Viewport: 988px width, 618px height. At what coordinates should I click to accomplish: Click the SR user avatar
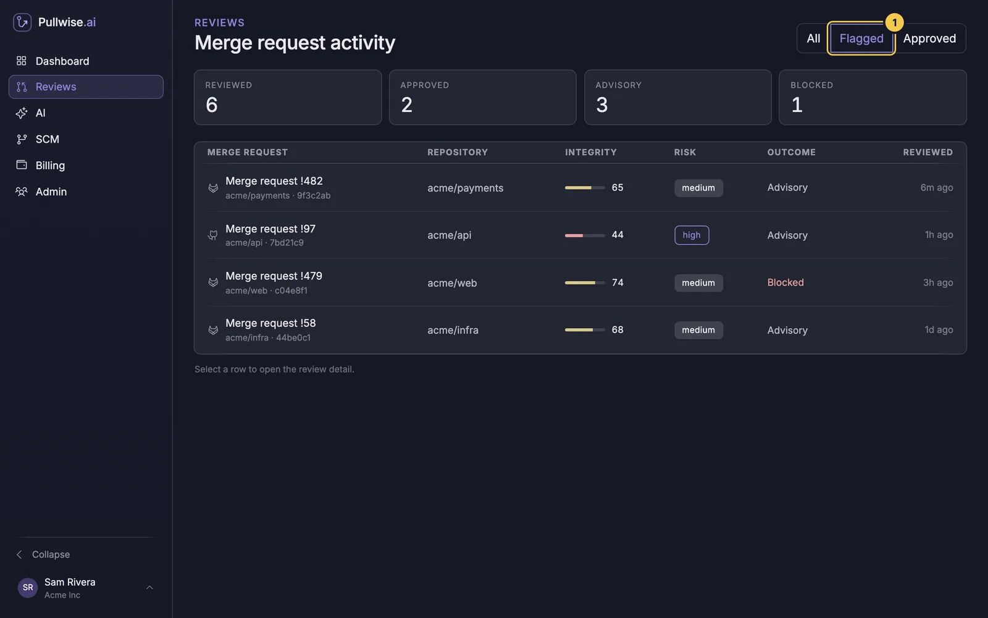(28, 588)
